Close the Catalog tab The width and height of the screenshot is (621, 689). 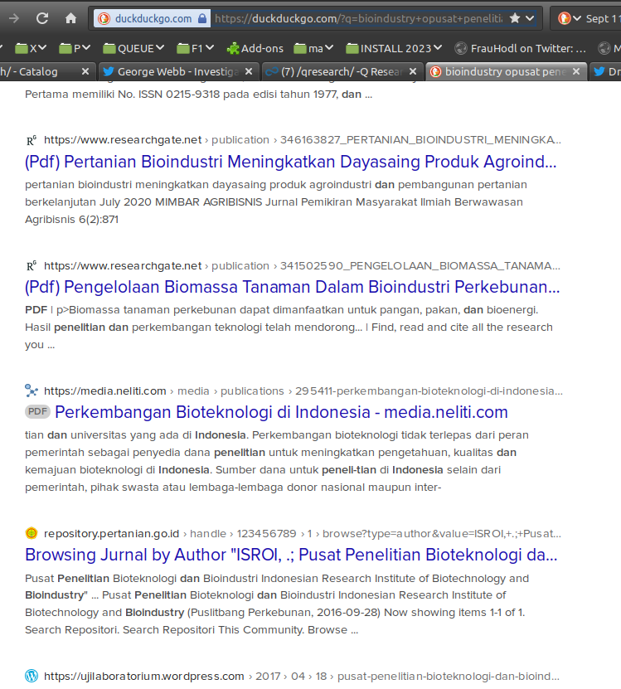click(85, 71)
